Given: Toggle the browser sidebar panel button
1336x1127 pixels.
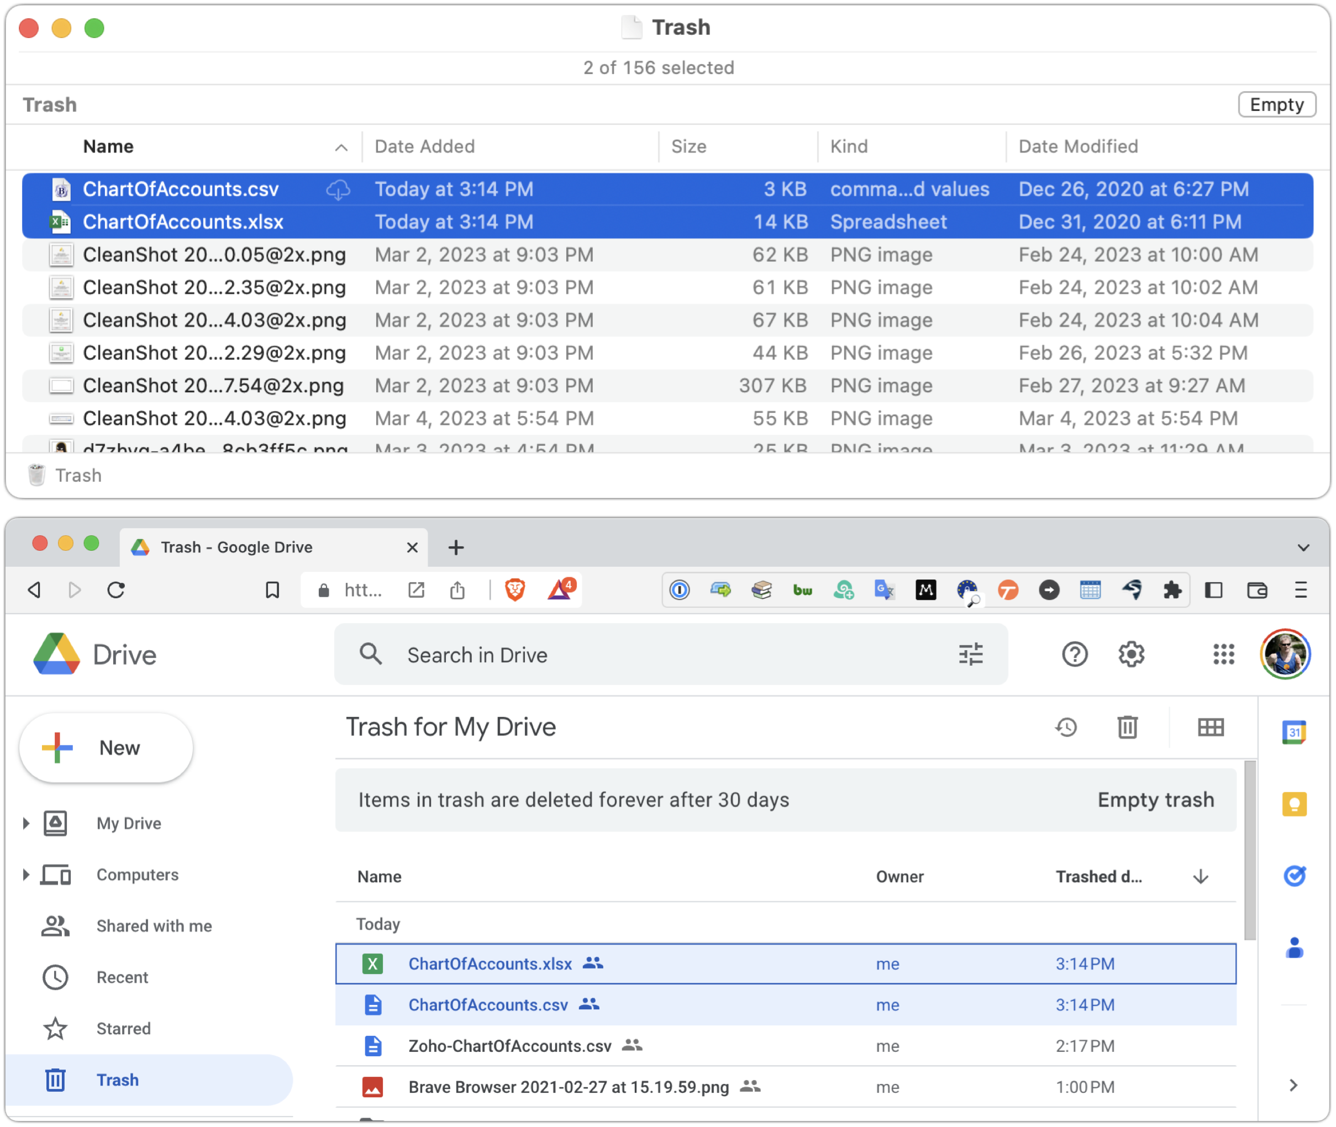Looking at the screenshot, I should point(1213,589).
